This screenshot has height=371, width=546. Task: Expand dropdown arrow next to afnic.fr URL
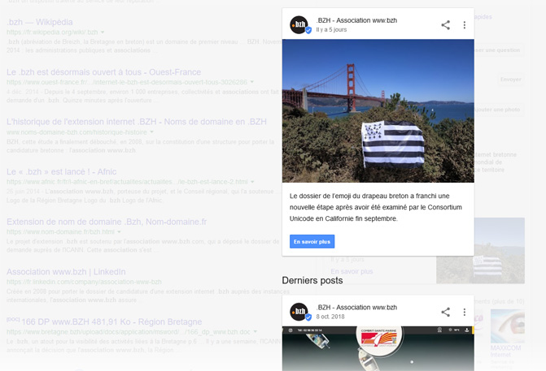[252, 182]
